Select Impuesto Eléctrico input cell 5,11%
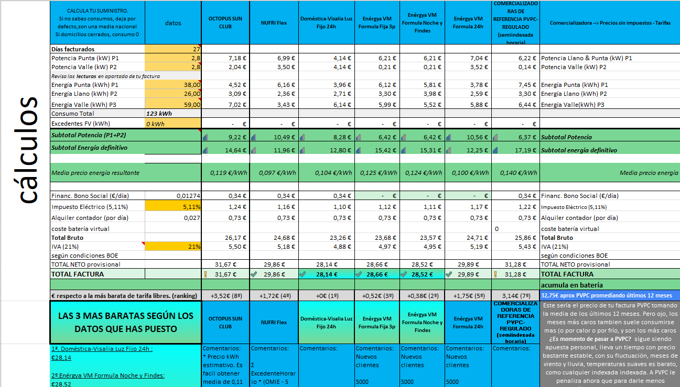 pos(173,207)
